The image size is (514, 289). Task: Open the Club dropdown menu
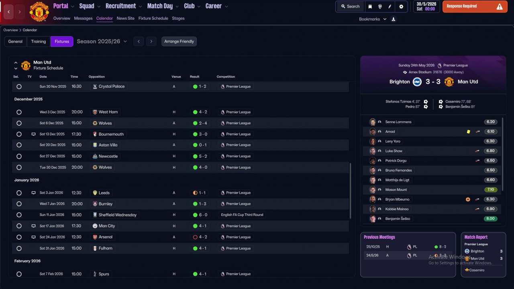pyautogui.click(x=192, y=6)
